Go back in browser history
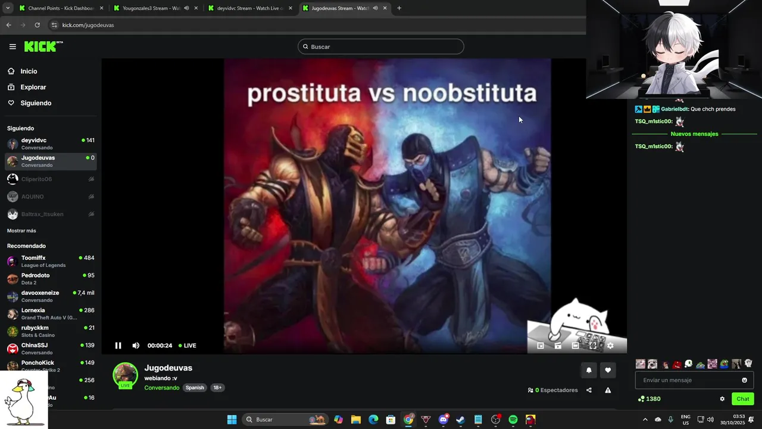The image size is (762, 429). [x=8, y=25]
